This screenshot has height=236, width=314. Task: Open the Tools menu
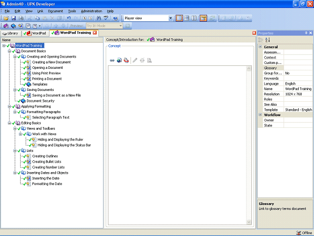72,11
